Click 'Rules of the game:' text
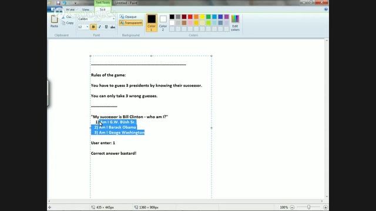 [x=108, y=75]
